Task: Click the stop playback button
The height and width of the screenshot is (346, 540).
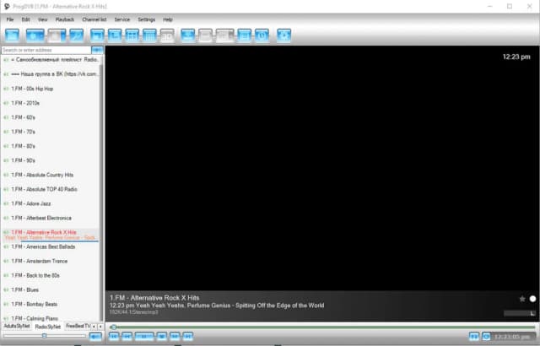Action: [x=162, y=337]
